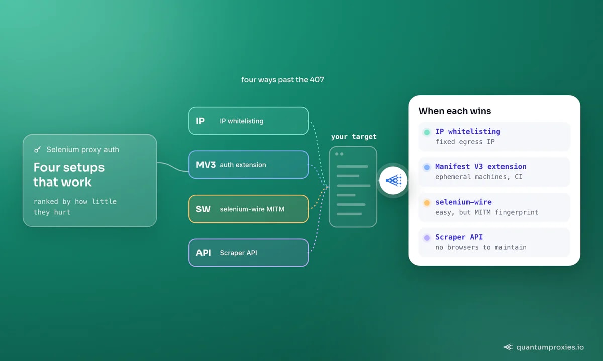Screen dimensions: 603x361
Task: Click the "API" abbreviation label
Action: click(204, 253)
